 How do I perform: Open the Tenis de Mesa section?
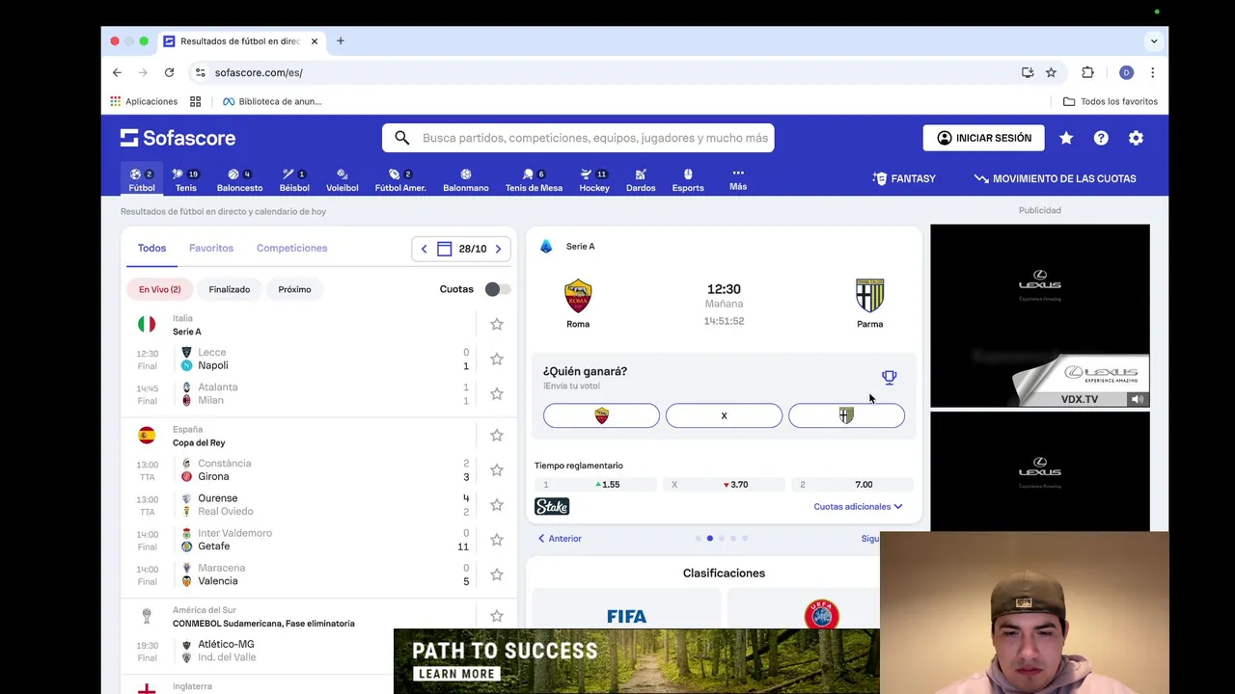tap(534, 179)
